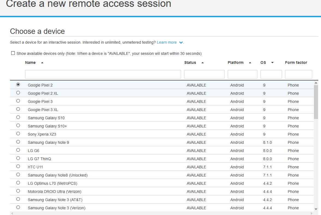Click the device list vertical scrollbar thumb
Image resolution: width=321 pixels, height=215 pixels.
click(x=316, y=102)
